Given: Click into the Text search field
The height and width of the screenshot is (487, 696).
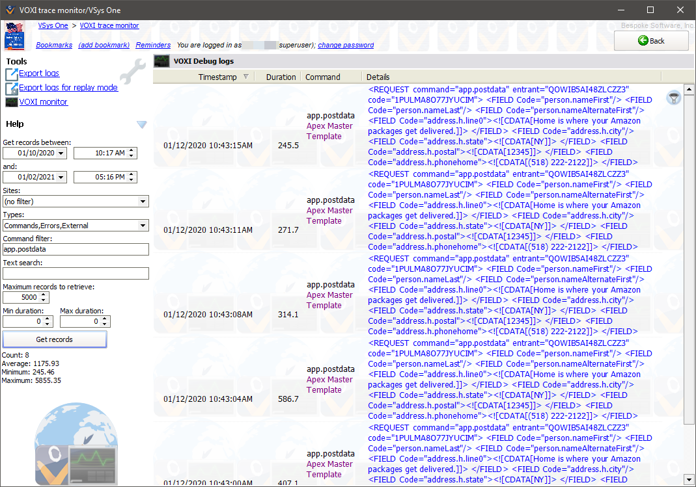Looking at the screenshot, I should [76, 274].
